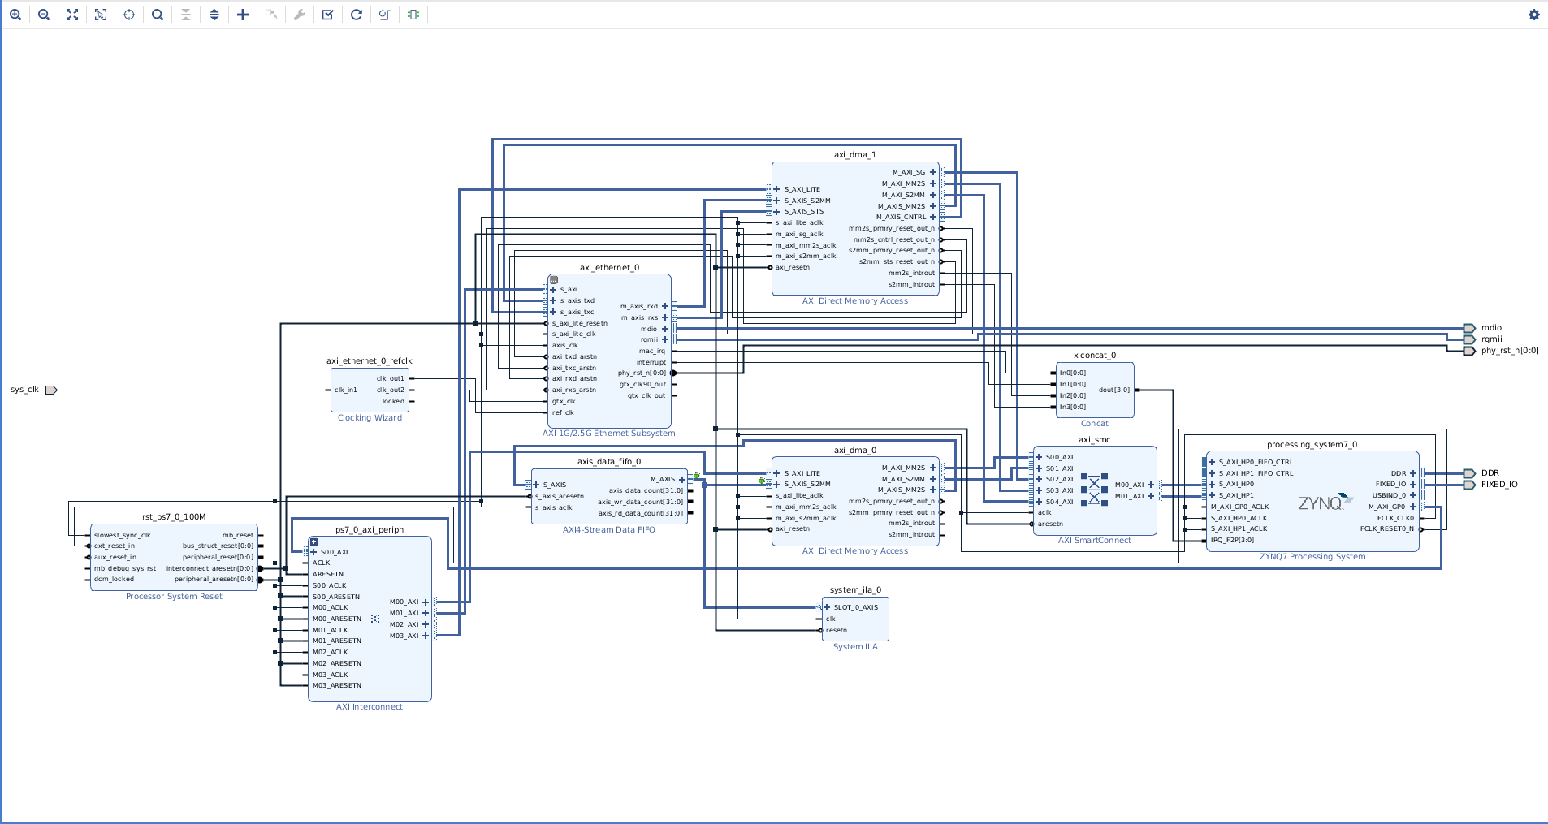
Task: Select the Zoom Out tool
Action: click(x=44, y=14)
